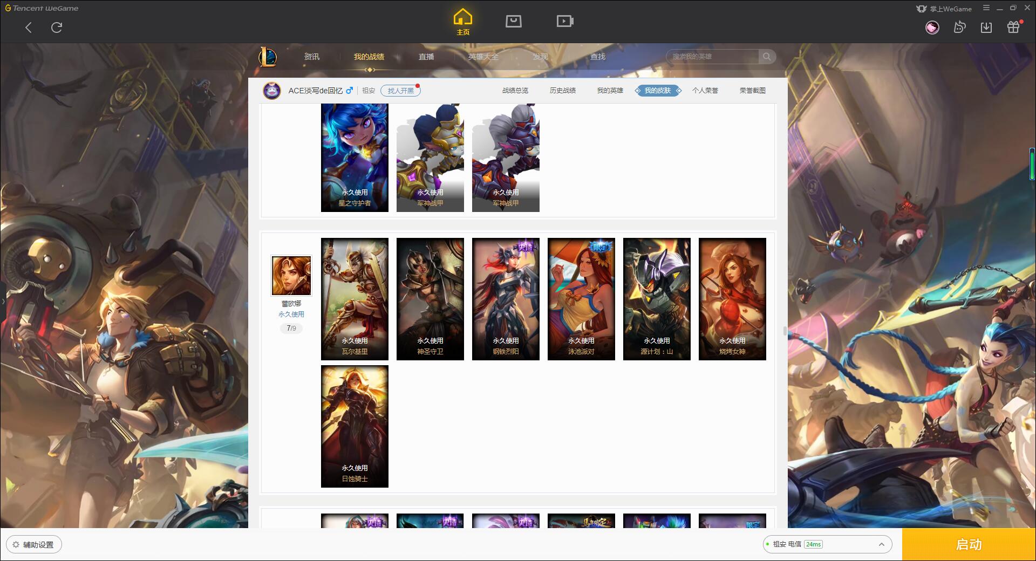This screenshot has width=1036, height=561.
Task: Switch to the 英雄大全 tab
Action: tap(483, 57)
